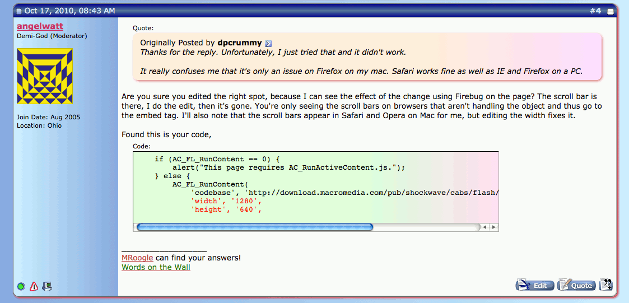Image resolution: width=629 pixels, height=303 pixels.
Task: Click the Edit post button
Action: pos(534,285)
